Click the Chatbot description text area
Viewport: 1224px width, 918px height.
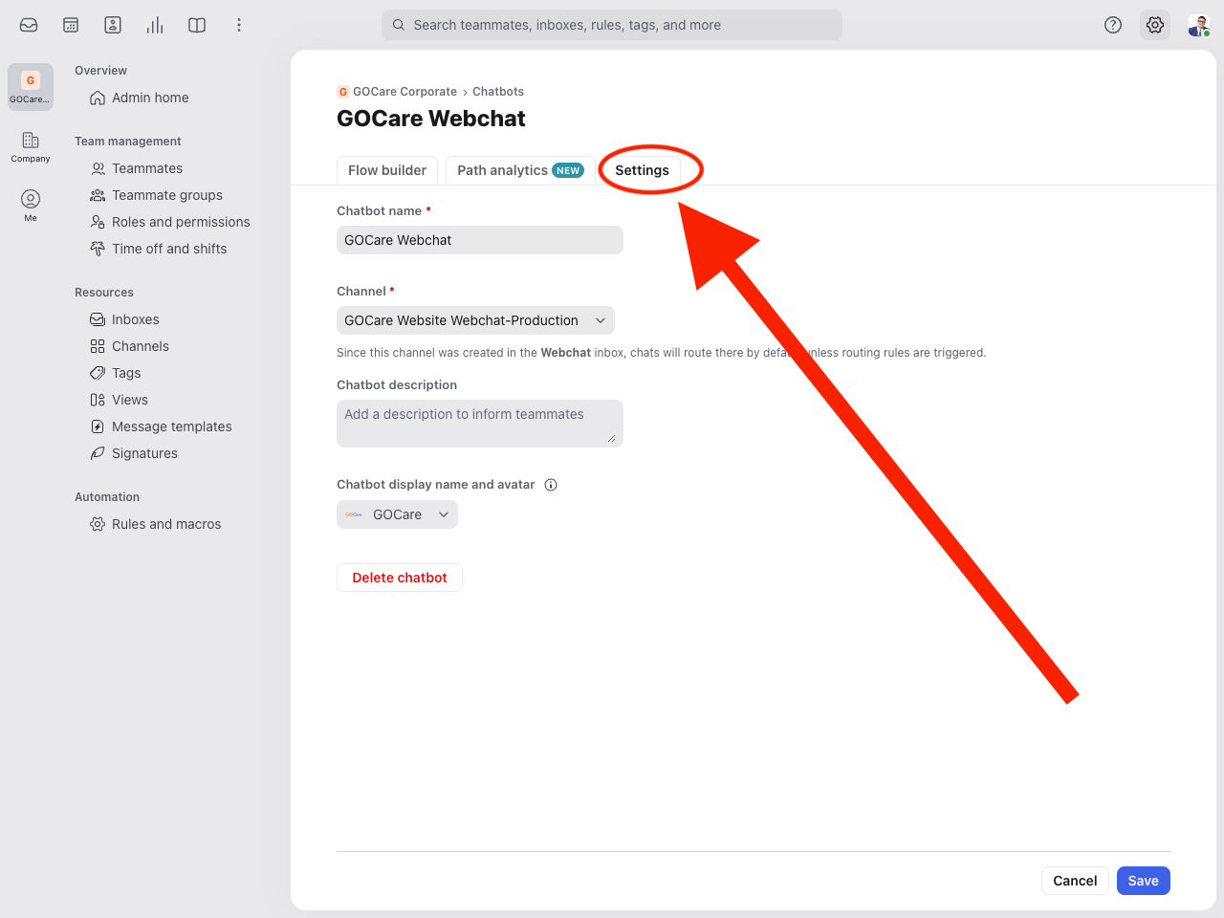(480, 424)
